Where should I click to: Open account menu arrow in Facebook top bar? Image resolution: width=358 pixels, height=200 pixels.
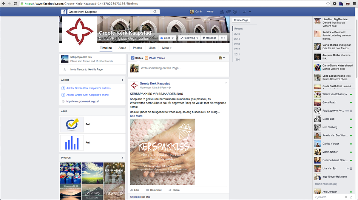point(250,12)
